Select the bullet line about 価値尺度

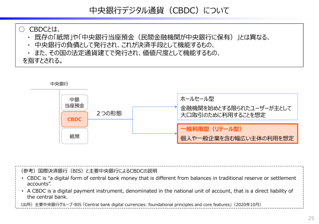[x=127, y=53]
